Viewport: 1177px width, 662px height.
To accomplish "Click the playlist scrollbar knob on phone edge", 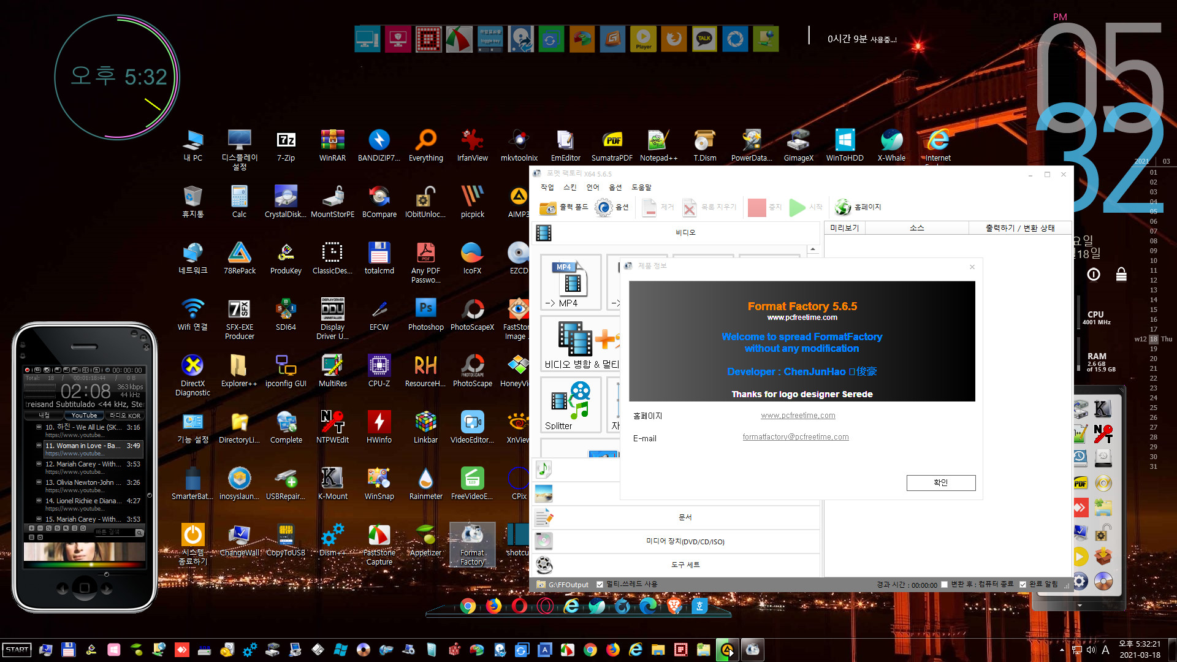I will pos(149,495).
